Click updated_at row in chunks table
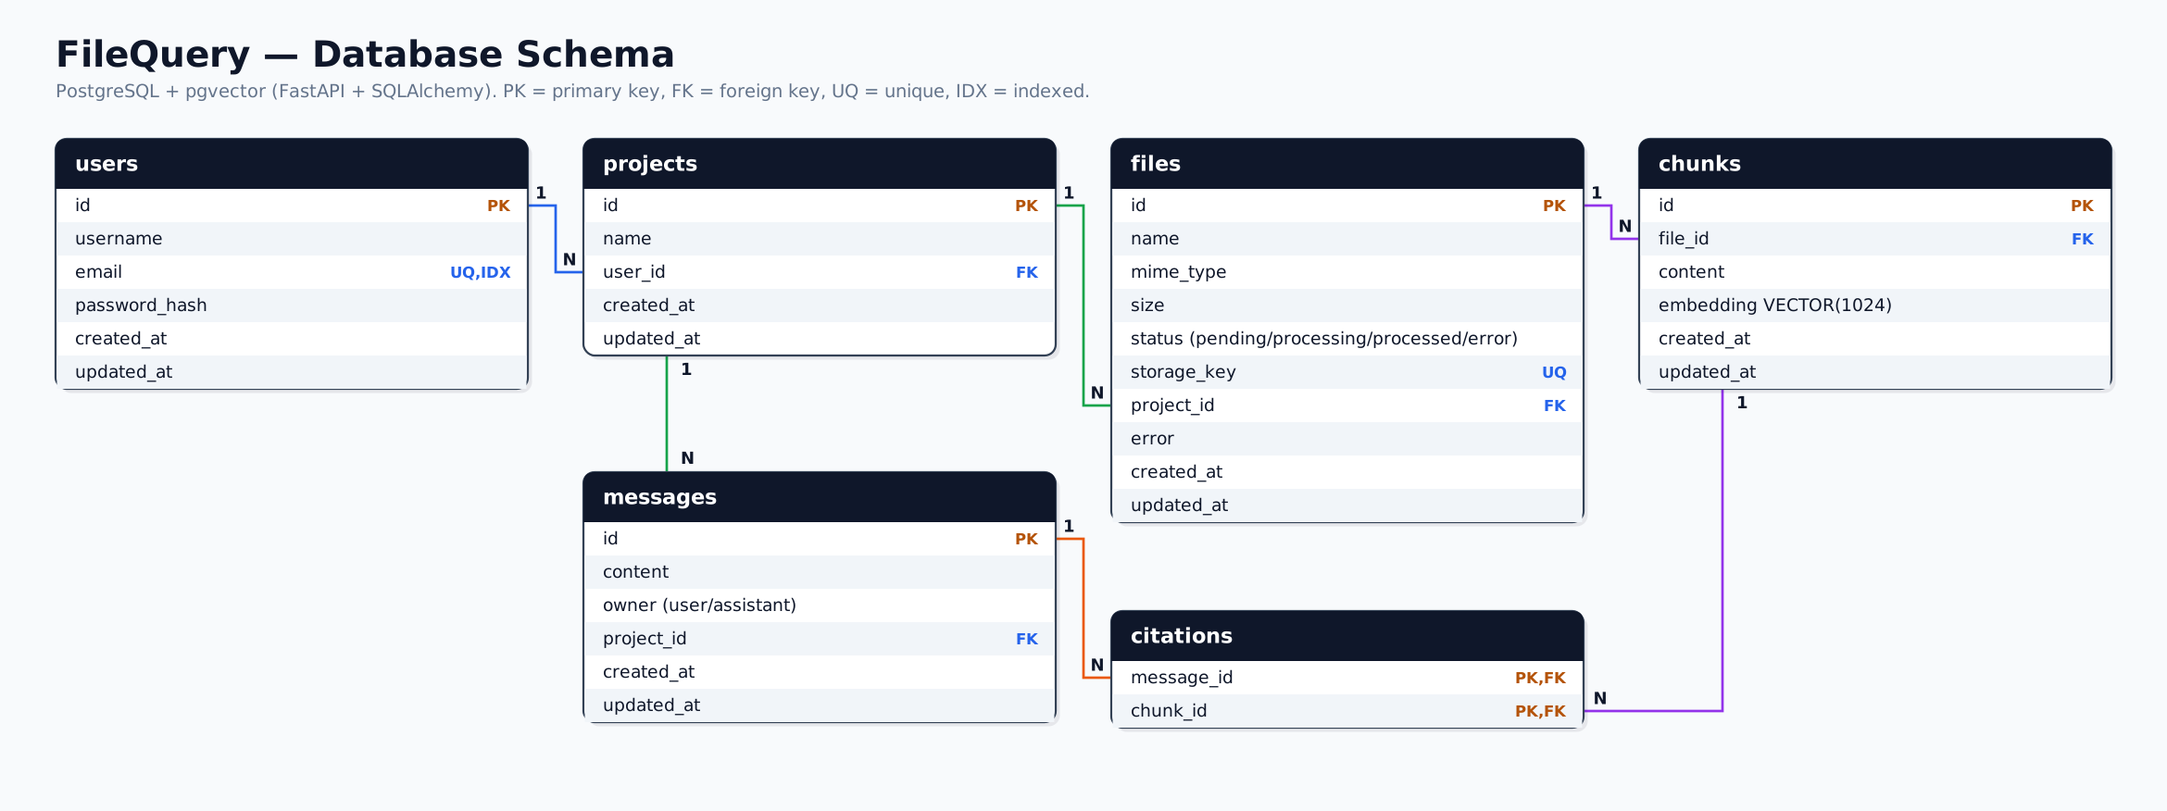Screen dimensions: 2167x811 1875,372
